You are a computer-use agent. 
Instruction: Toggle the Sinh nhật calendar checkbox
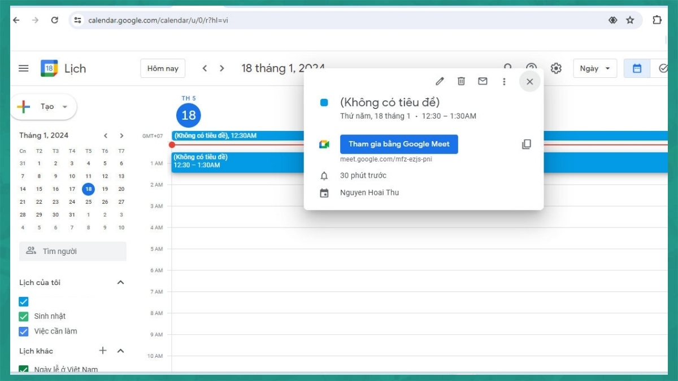coord(23,316)
